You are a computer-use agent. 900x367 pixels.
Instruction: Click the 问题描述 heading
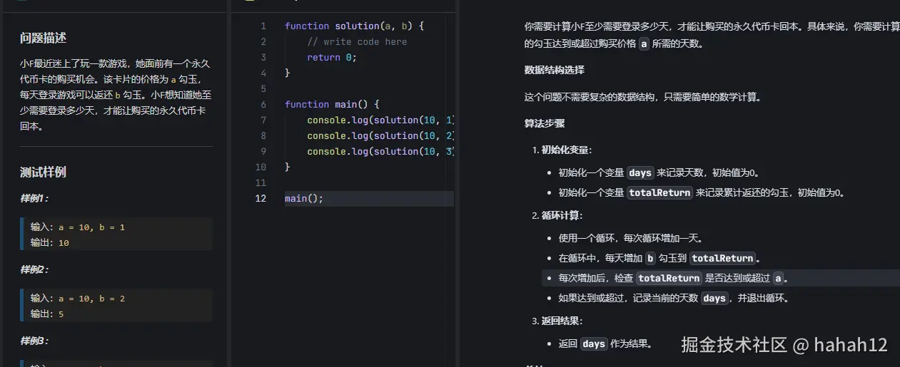coord(44,38)
